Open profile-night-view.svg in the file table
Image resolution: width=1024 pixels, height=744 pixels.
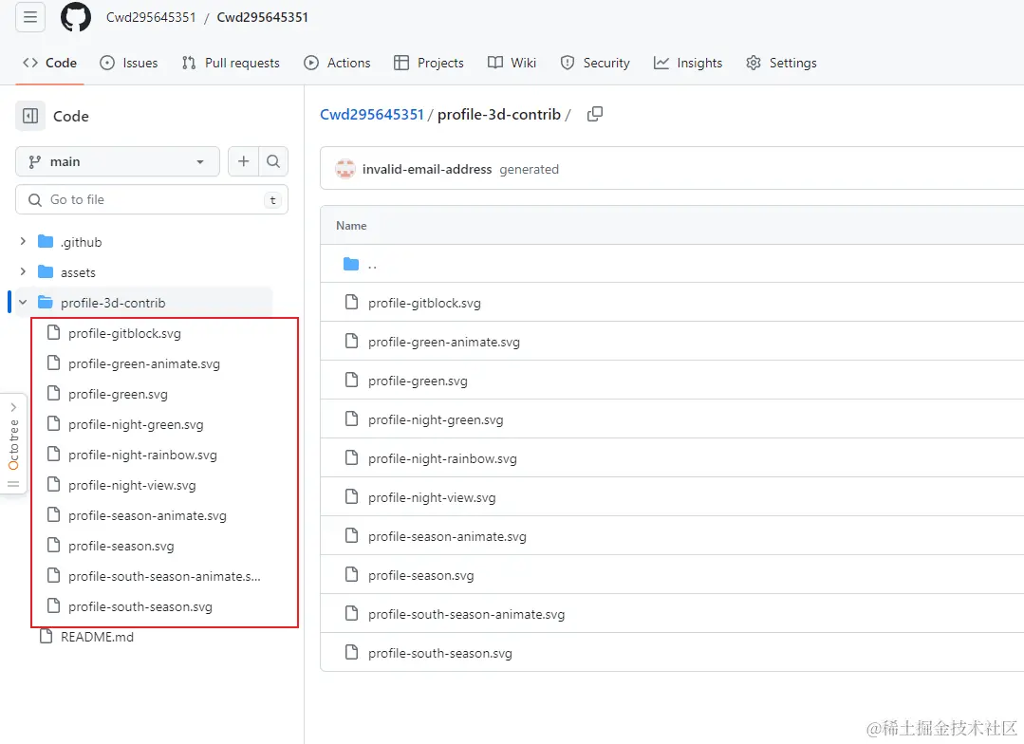tap(432, 498)
